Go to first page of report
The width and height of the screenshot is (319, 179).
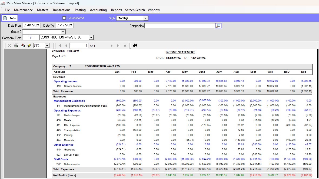point(59,45)
